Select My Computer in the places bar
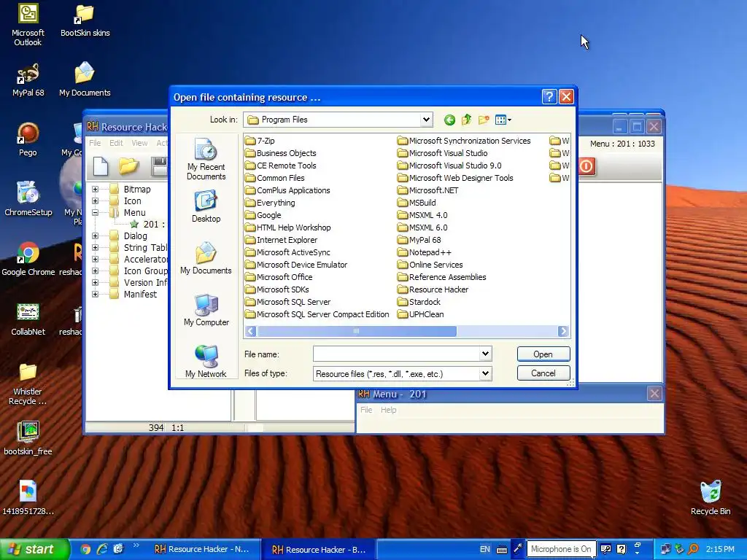This screenshot has width=747, height=560. pos(206,310)
